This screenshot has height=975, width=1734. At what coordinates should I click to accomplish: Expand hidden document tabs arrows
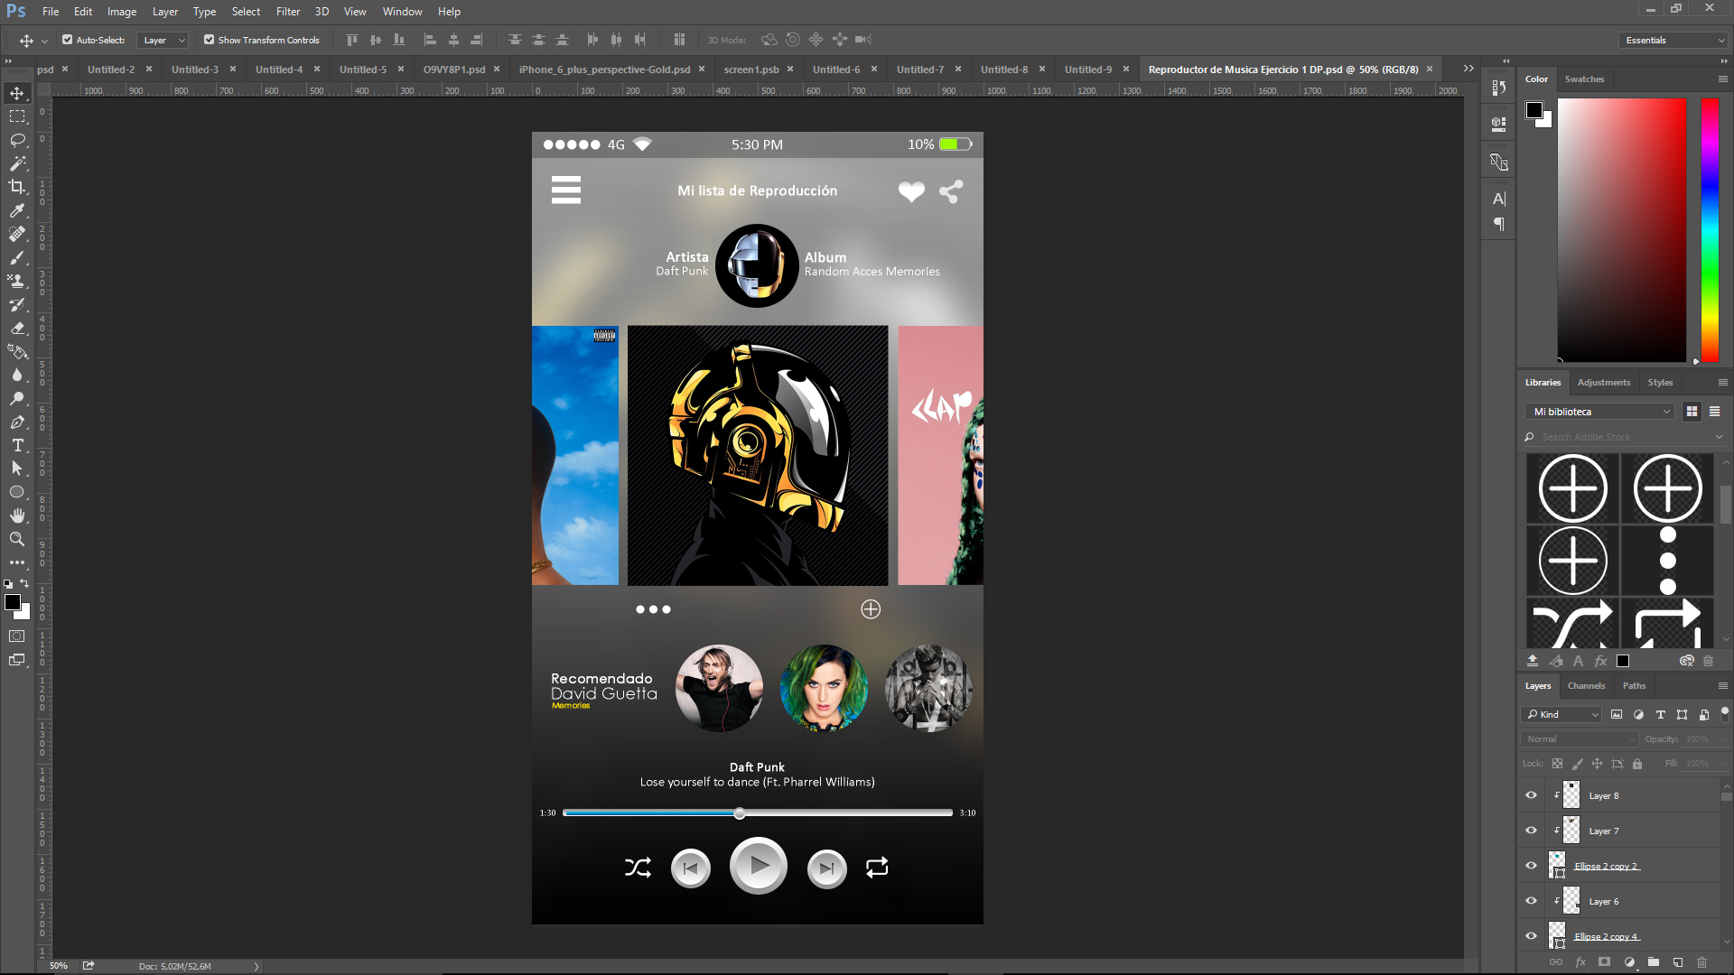1468,69
